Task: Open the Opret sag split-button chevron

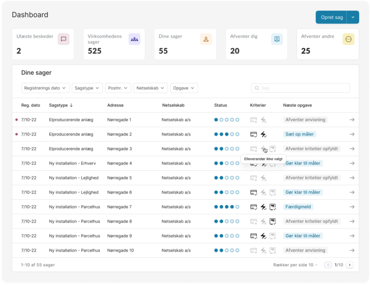Action: tap(353, 17)
